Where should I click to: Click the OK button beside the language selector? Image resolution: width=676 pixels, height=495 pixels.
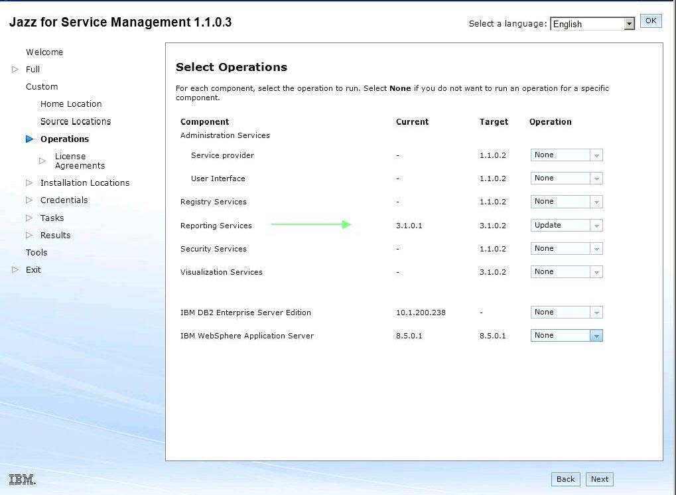(651, 21)
